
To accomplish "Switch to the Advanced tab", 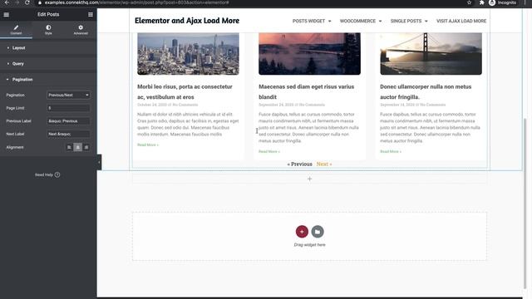I will [81, 30].
